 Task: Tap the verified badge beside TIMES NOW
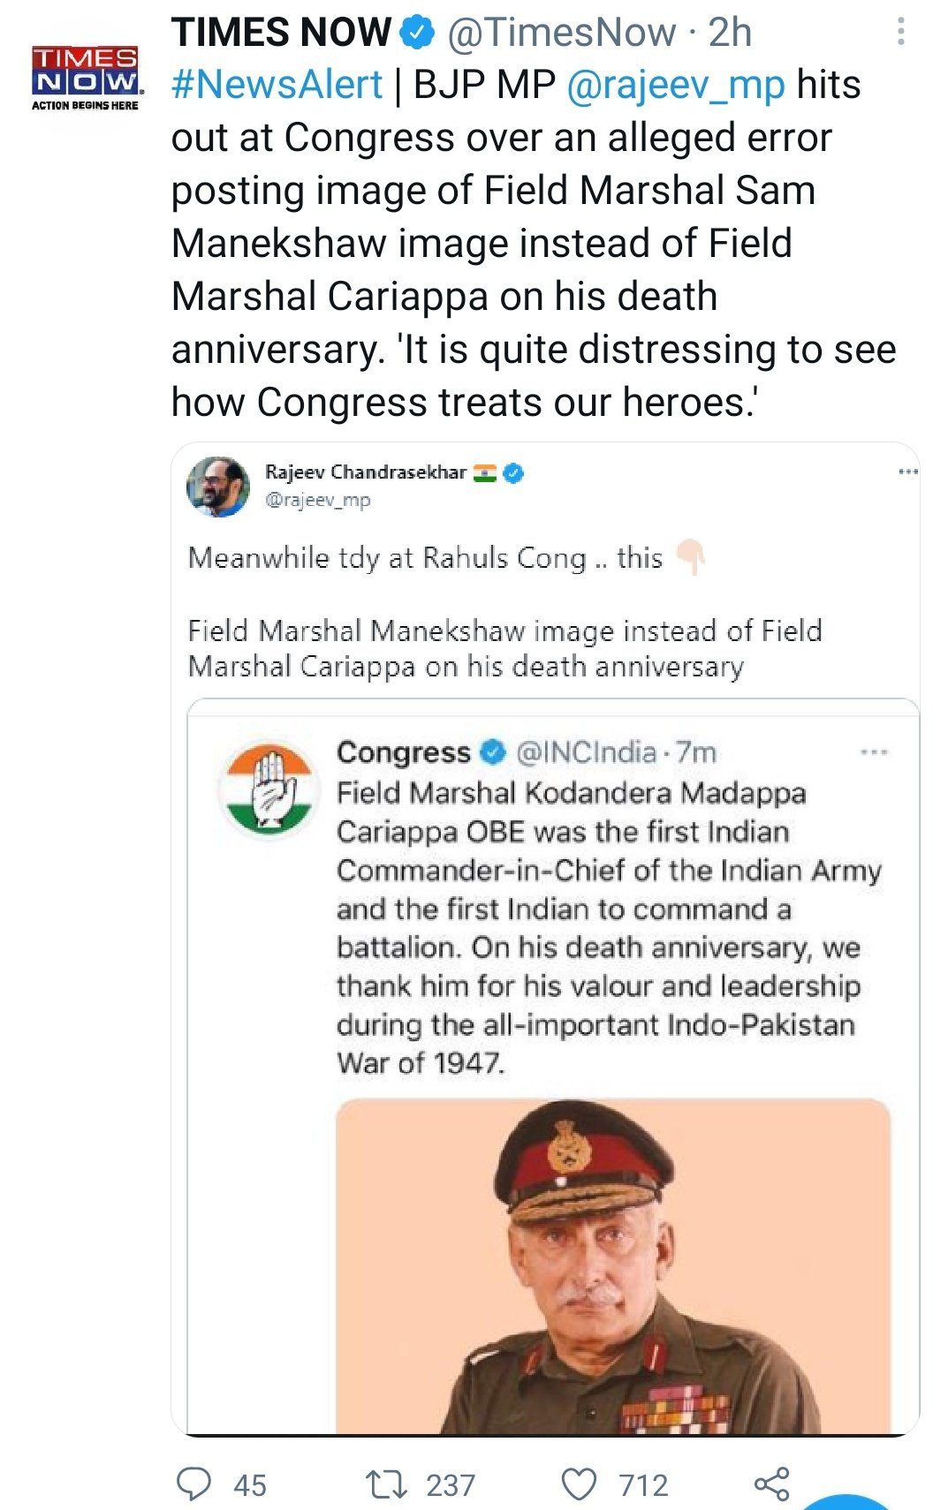(x=417, y=33)
